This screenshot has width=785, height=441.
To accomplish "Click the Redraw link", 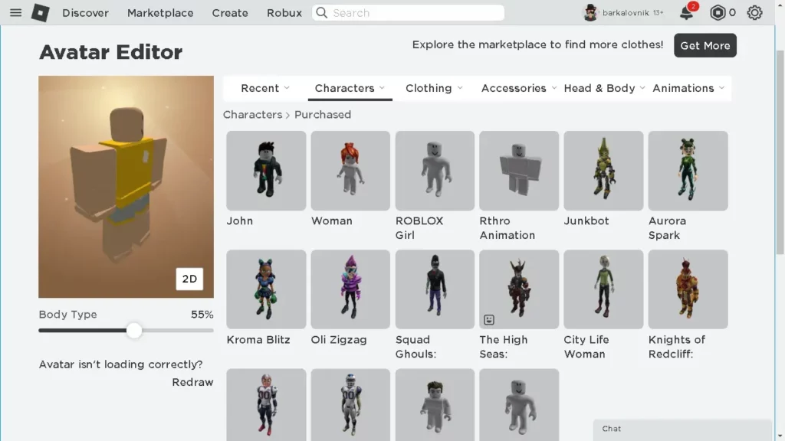I will point(192,382).
